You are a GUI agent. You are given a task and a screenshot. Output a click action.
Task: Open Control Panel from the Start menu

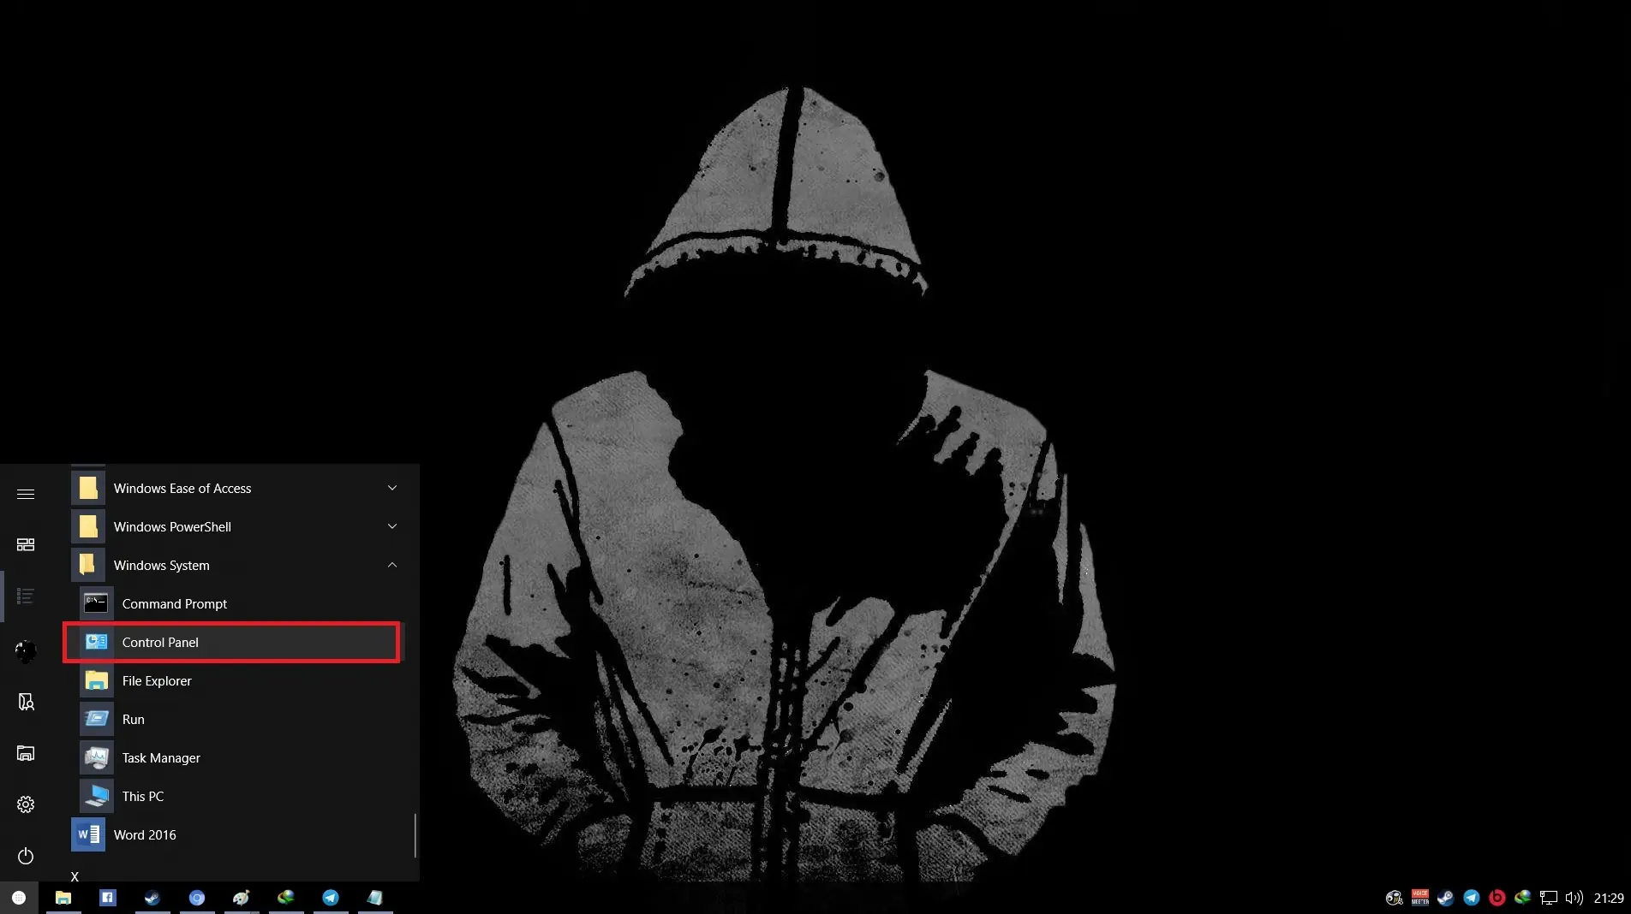pos(231,642)
